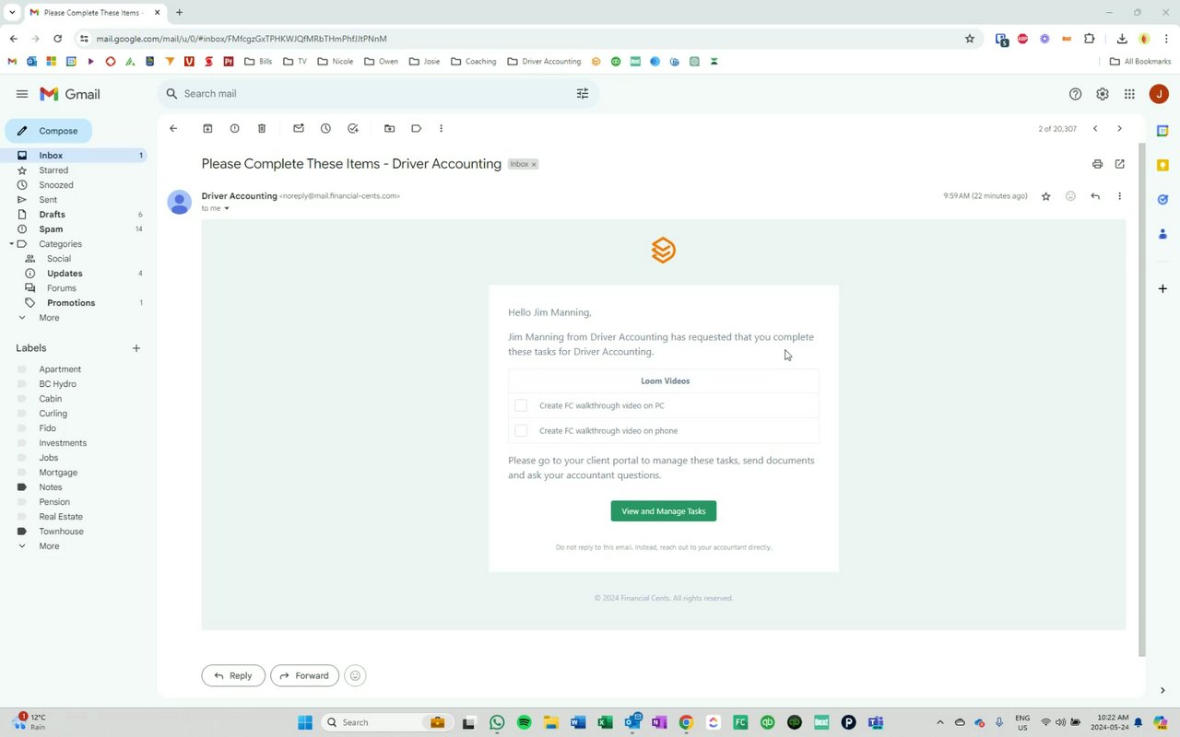Open tab search dropdown in Chrome

coord(12,12)
